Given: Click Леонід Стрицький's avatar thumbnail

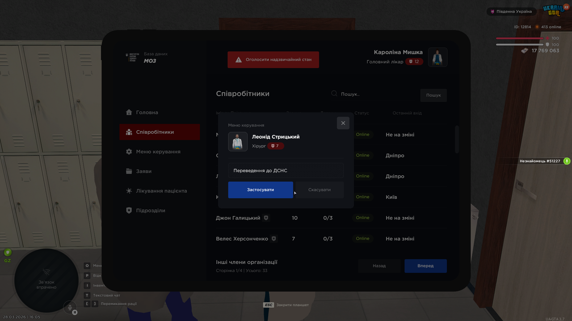Looking at the screenshot, I should coord(238,141).
